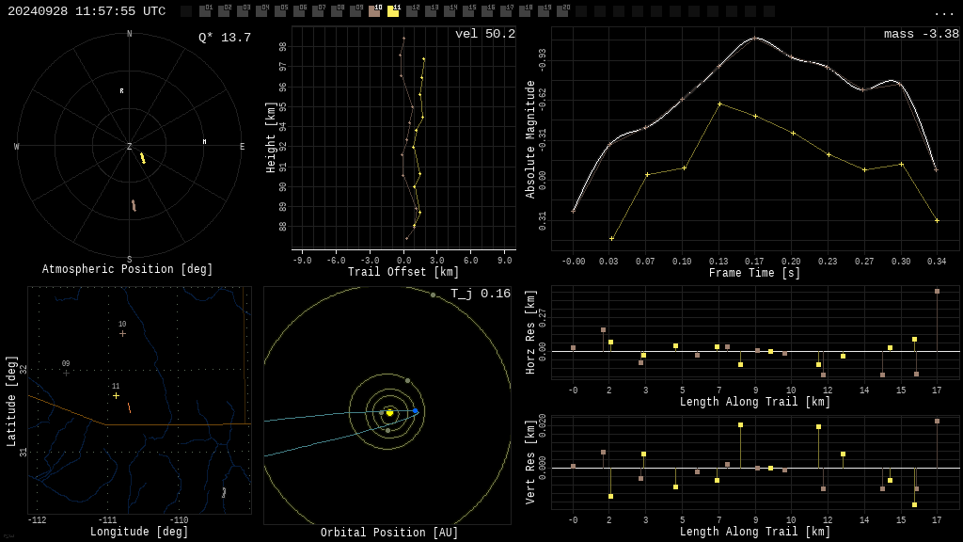
Task: Click the T_j 0.16 readout
Action: coord(481,294)
